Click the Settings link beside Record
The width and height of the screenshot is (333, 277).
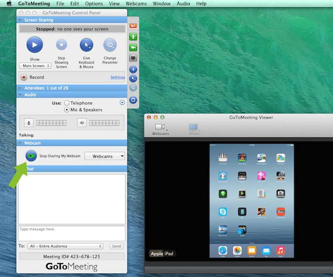point(118,78)
